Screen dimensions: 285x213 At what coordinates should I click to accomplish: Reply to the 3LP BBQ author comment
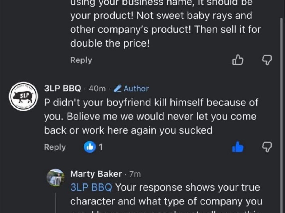coord(55,147)
